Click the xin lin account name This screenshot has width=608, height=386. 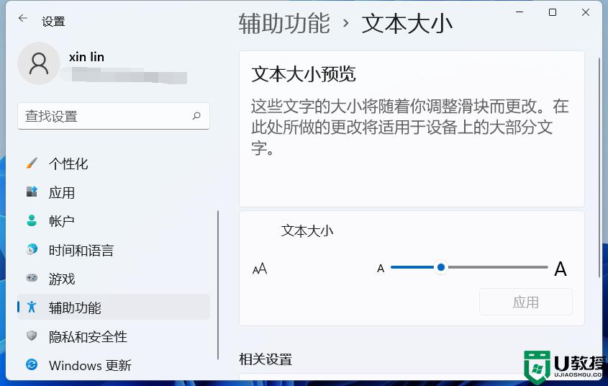(86, 57)
